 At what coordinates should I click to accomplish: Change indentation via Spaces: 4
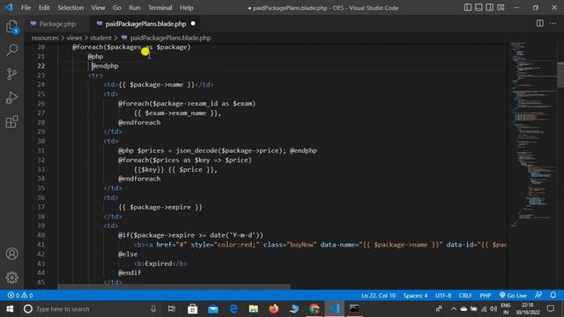click(415, 296)
